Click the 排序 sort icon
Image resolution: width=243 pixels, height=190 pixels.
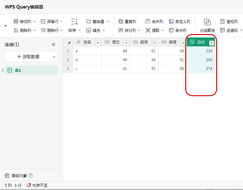point(74,21)
